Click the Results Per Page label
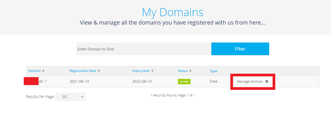This screenshot has height=126, width=331. click(40, 97)
